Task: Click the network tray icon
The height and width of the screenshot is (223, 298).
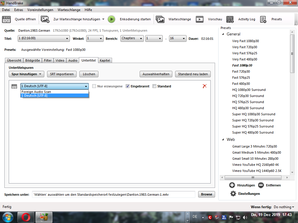Action: (x=238, y=217)
